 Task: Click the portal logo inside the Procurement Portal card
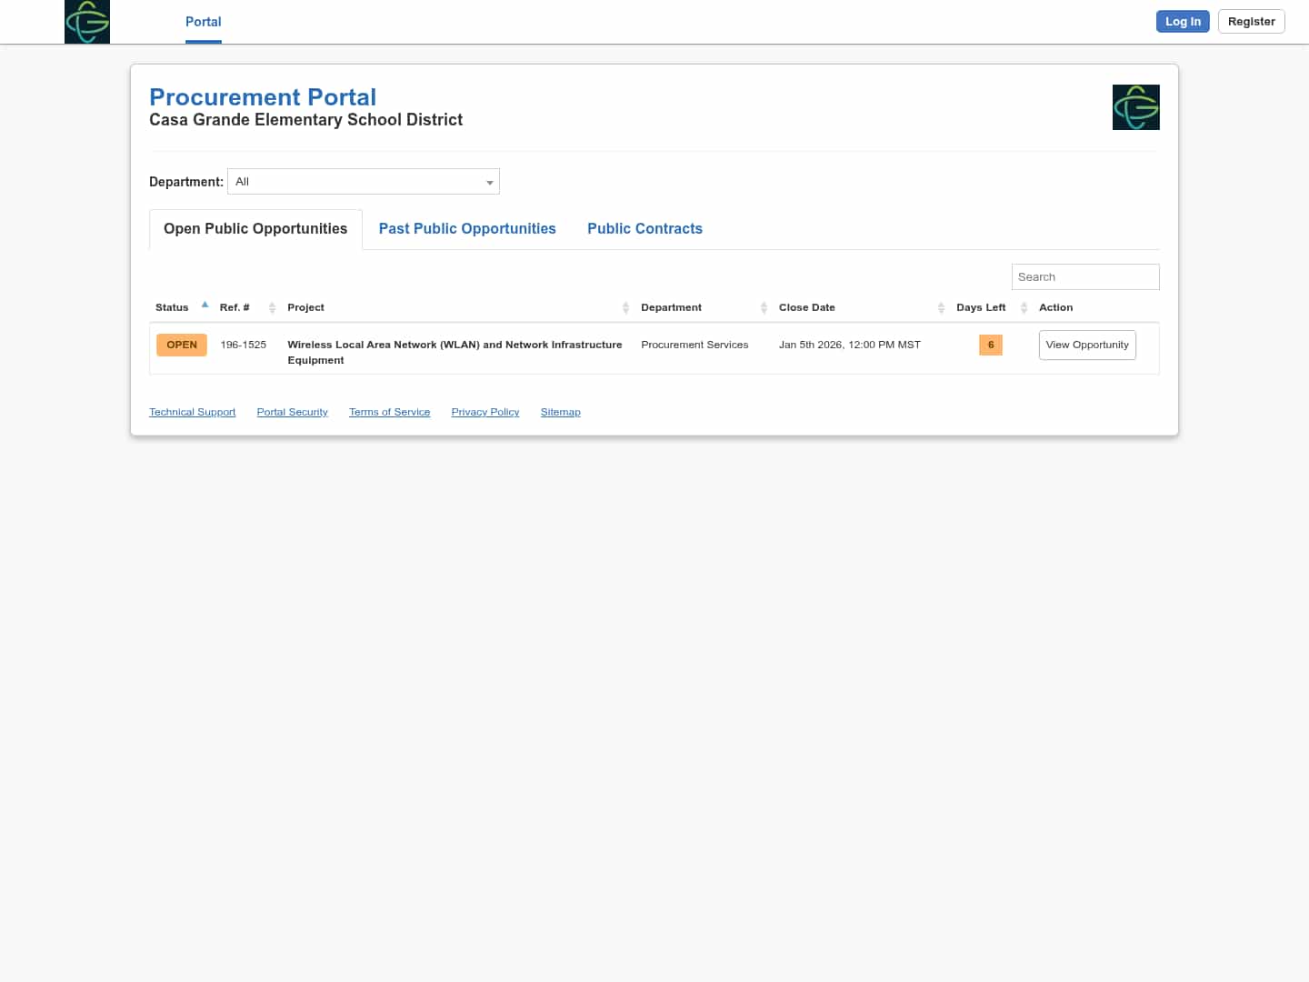point(1135,106)
